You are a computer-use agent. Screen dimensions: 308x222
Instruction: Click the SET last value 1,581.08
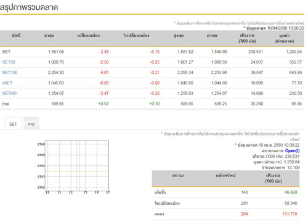click(56, 52)
